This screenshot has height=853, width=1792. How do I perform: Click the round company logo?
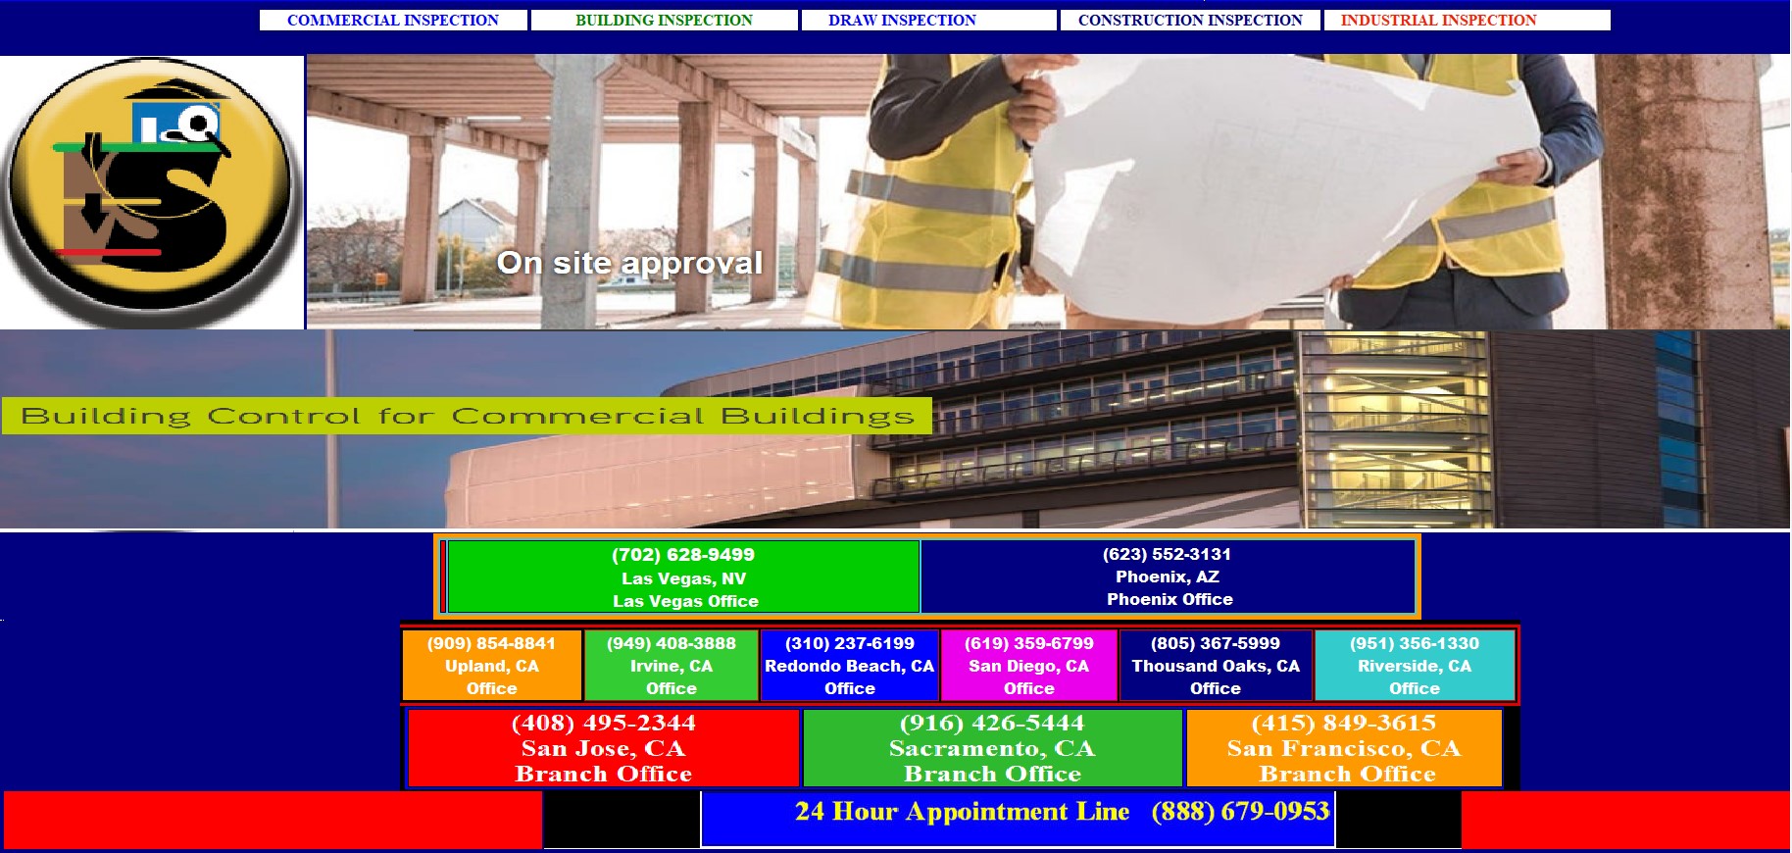point(150,191)
